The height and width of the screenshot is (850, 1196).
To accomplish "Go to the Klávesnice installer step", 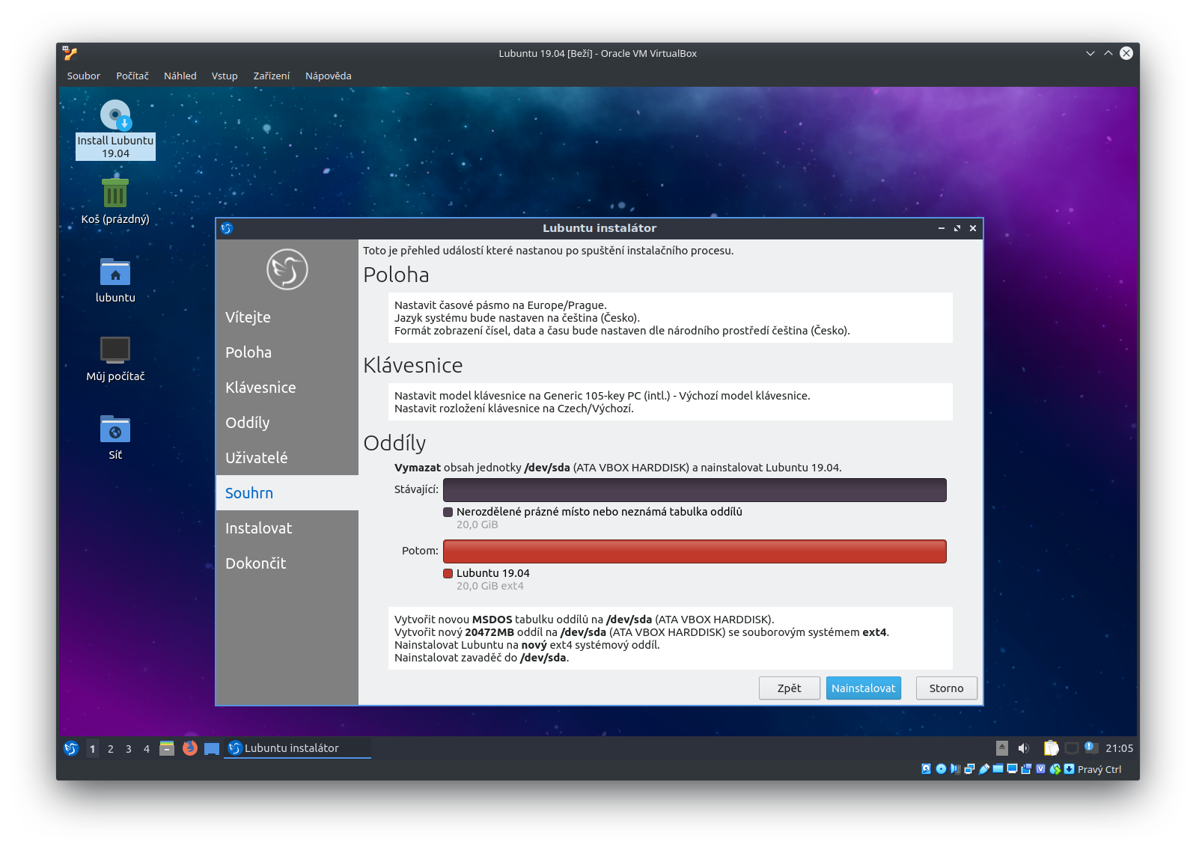I will click(287, 388).
